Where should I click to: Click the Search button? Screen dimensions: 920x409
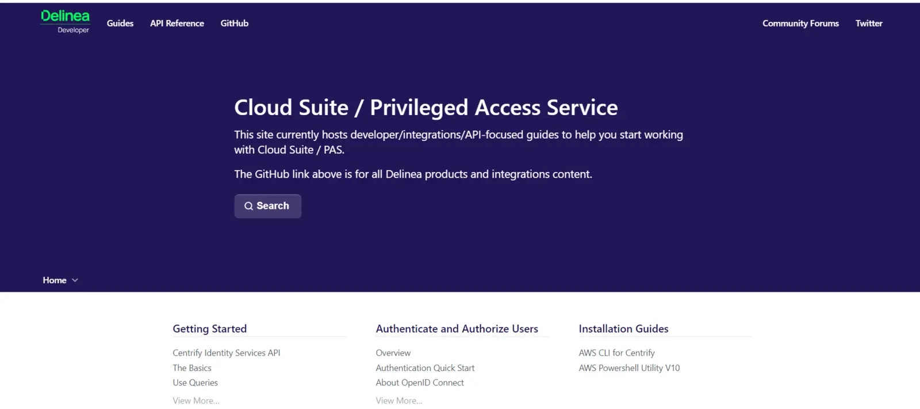(267, 206)
